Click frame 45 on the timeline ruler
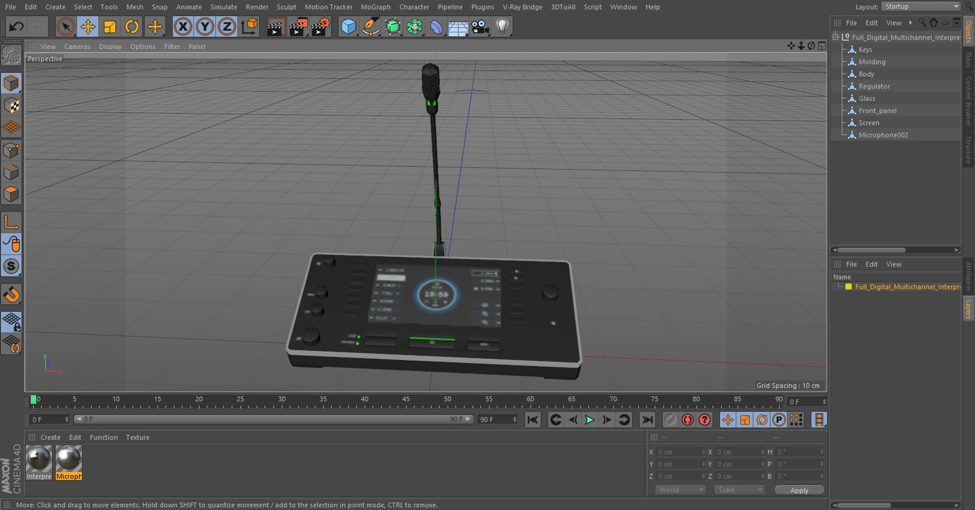This screenshot has width=975, height=510. 406,400
